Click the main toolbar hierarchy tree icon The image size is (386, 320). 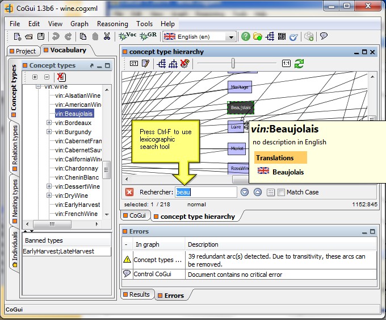click(270, 36)
